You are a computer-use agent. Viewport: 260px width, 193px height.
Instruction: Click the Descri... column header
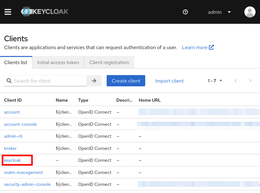(x=125, y=100)
